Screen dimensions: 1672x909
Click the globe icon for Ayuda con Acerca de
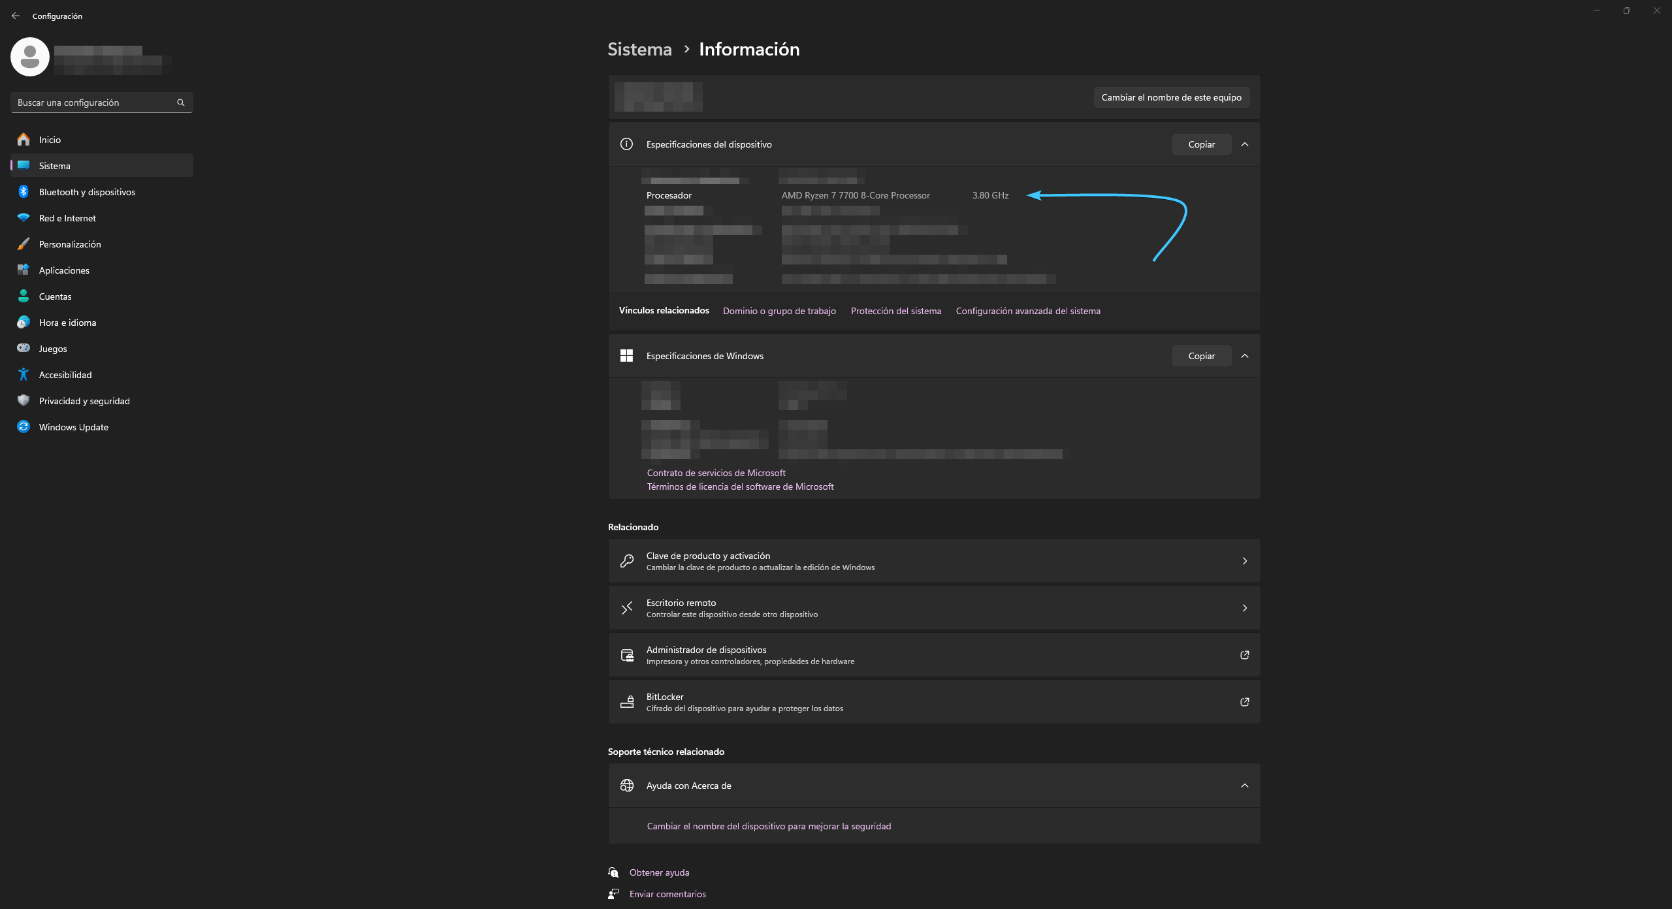coord(626,786)
